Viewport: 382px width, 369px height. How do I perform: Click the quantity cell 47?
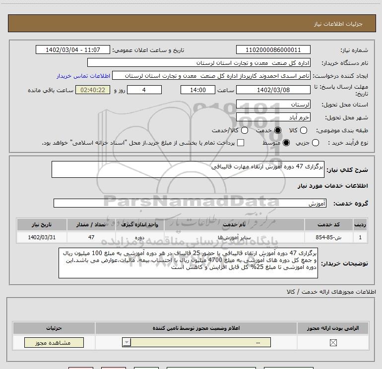click(x=91, y=237)
